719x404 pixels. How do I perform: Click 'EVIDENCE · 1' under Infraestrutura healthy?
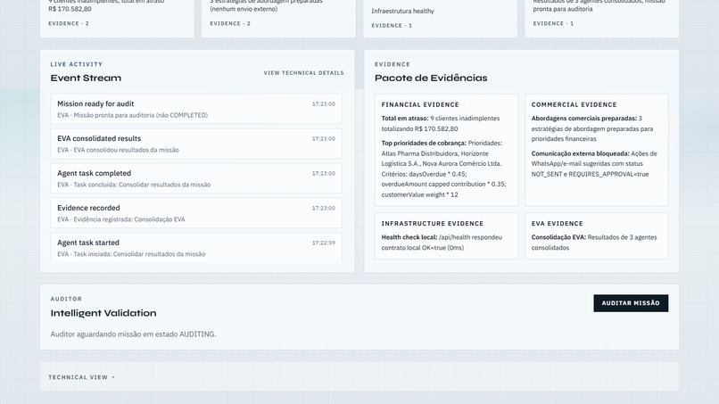pos(392,26)
